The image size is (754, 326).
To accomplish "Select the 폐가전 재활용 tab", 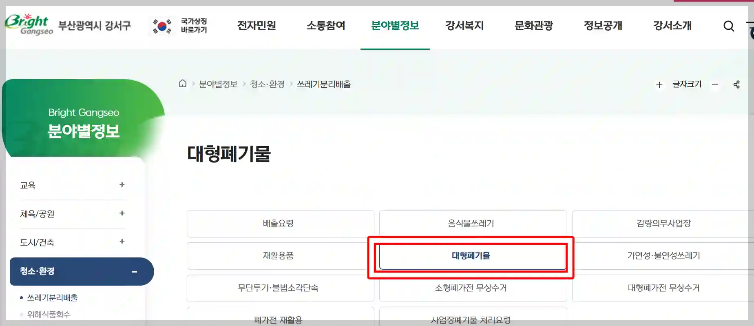I will coord(280,317).
